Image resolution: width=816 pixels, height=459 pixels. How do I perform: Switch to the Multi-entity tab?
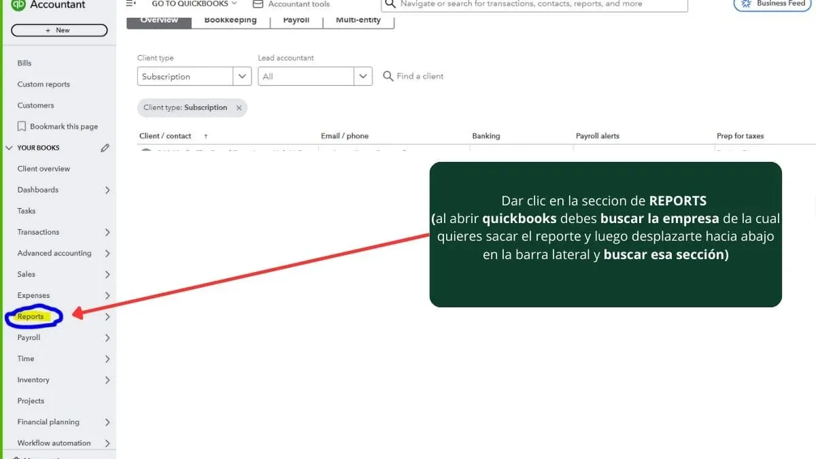pyautogui.click(x=358, y=20)
